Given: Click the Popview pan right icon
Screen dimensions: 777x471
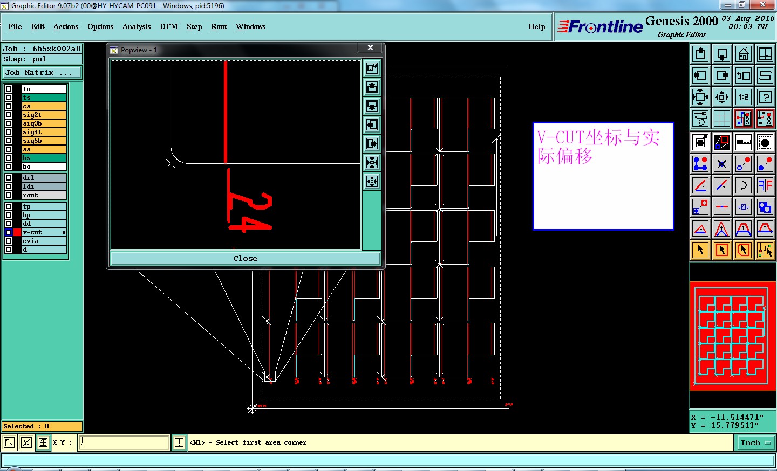Looking at the screenshot, I should click(372, 144).
